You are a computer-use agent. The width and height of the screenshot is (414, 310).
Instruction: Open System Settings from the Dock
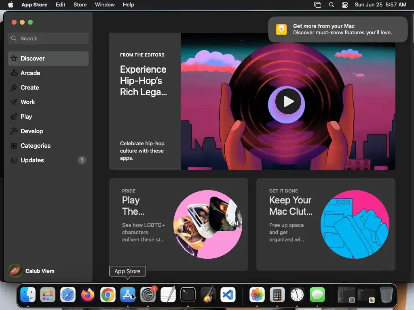click(x=148, y=295)
